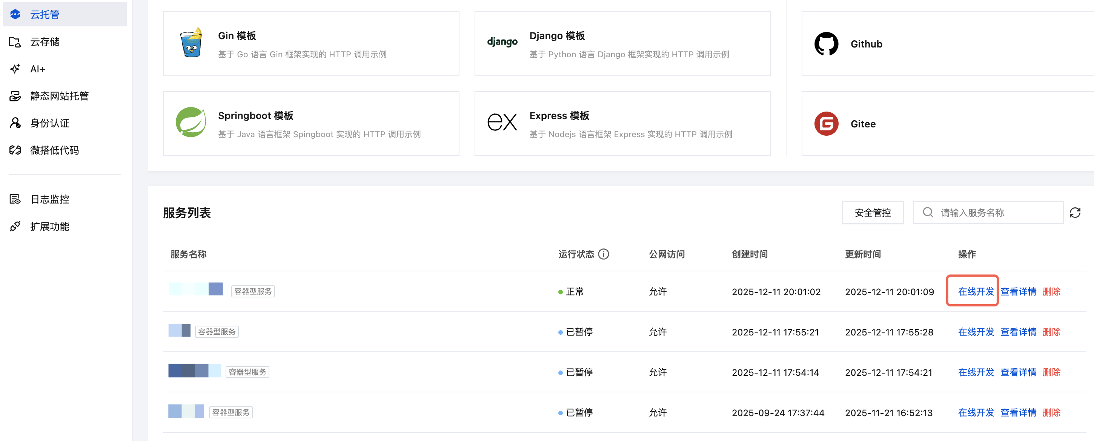This screenshot has width=1094, height=441.
Task: Open the AI+ sidebar item
Action: pos(37,69)
